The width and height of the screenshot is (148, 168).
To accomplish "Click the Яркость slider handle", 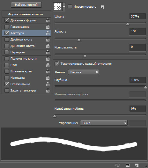I will click(79, 40).
